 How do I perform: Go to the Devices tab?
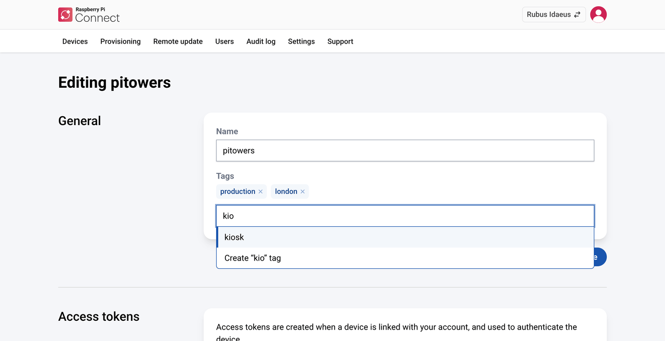point(75,42)
